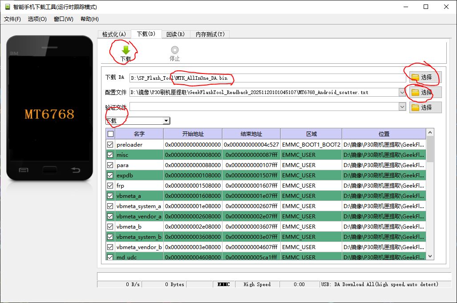Image resolution: width=457 pixels, height=303 pixels.
Task: Click the EMMC indicator in the status bar
Action: click(x=222, y=284)
